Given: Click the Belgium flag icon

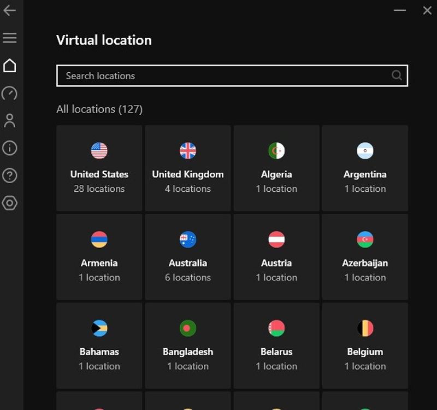Looking at the screenshot, I should coord(365,328).
